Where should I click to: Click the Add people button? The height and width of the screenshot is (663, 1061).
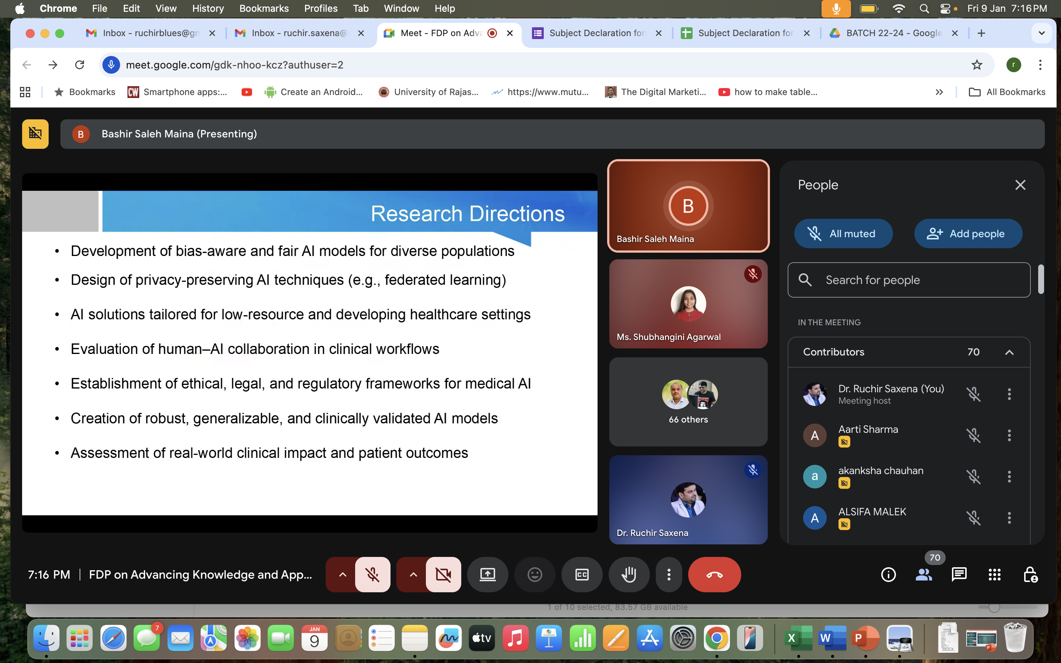(x=968, y=234)
